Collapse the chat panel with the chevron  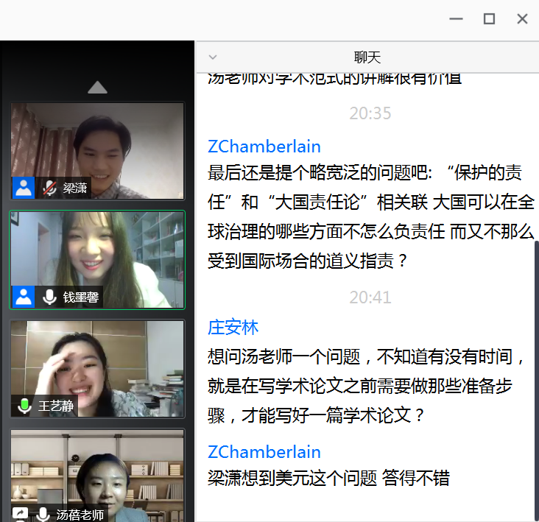click(x=213, y=57)
